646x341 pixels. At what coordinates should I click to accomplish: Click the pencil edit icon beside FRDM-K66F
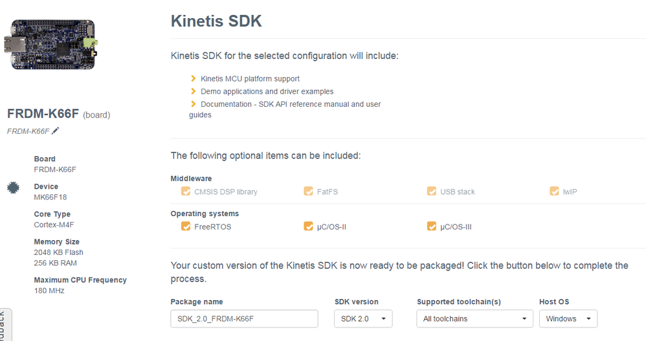click(56, 131)
